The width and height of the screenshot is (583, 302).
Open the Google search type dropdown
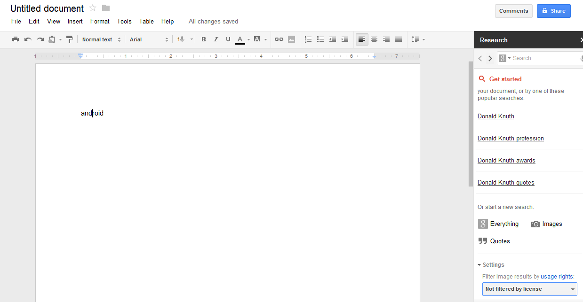504,58
